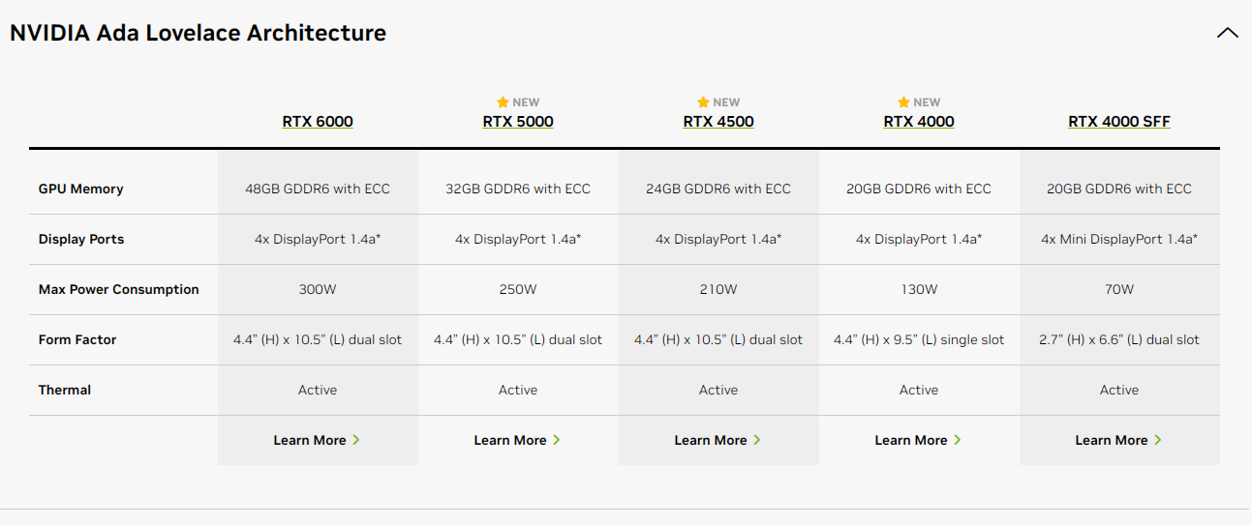
Task: Collapse the NVIDIA Ada Lovelace Architecture section
Action: coord(1227,33)
